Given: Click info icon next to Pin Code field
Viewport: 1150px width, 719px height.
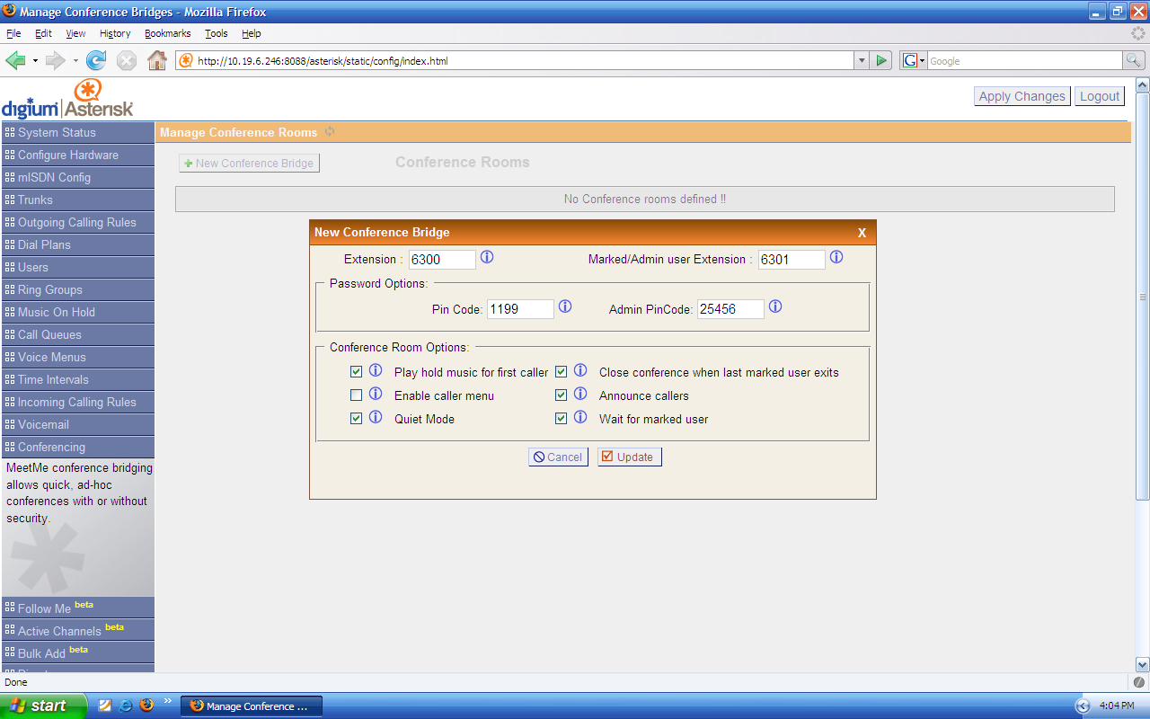Looking at the screenshot, I should (565, 307).
